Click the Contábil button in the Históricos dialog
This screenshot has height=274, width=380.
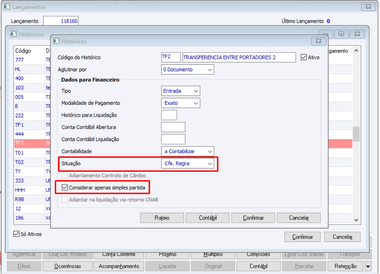tap(208, 218)
